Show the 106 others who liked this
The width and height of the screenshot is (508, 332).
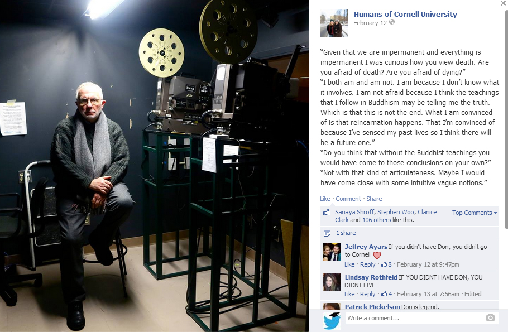point(376,220)
